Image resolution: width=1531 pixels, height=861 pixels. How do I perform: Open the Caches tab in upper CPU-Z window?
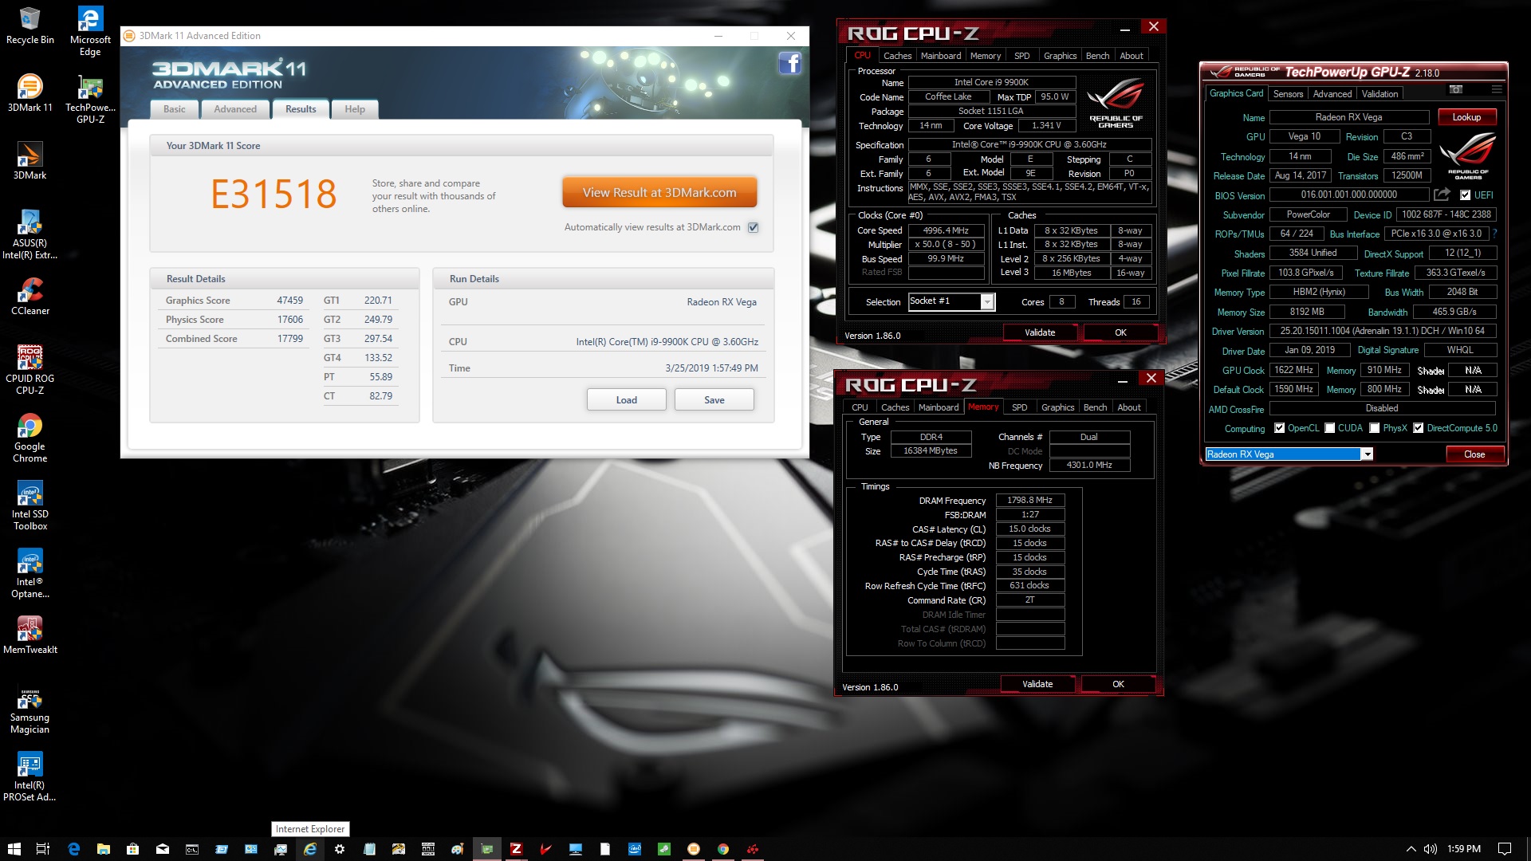(897, 56)
